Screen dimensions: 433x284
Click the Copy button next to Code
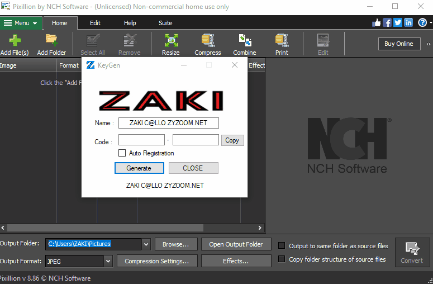coord(232,140)
